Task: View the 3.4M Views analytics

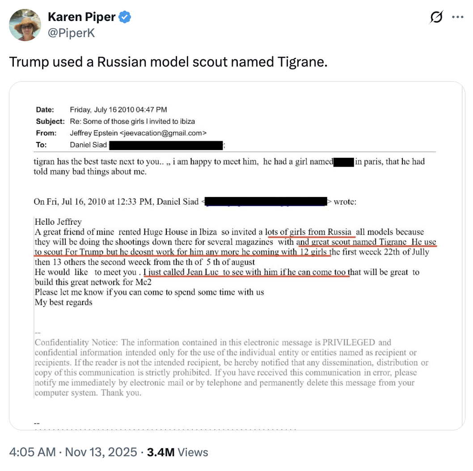Action: [x=177, y=452]
